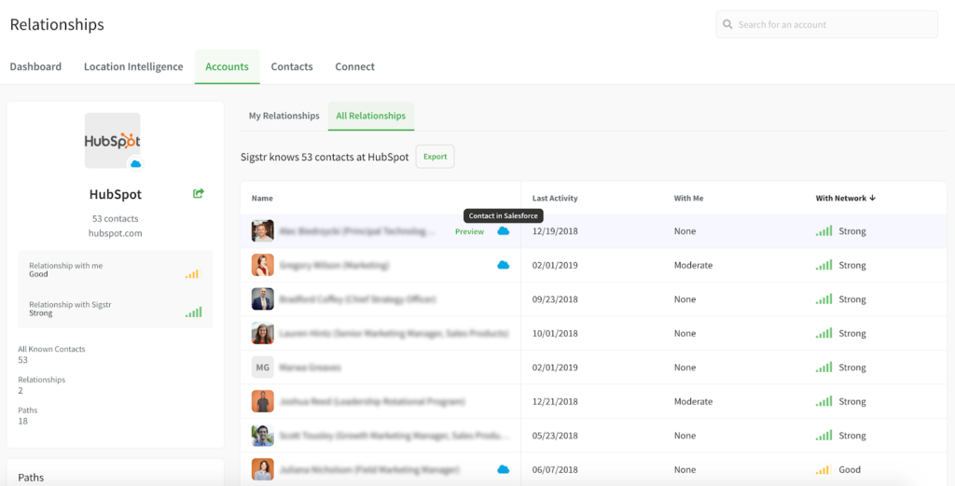The height and width of the screenshot is (486, 955).
Task: Open the Connect tab
Action: pyautogui.click(x=354, y=67)
